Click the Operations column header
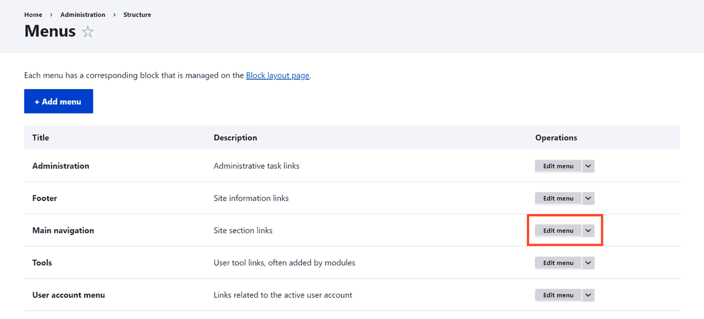This screenshot has width=704, height=319. click(x=556, y=138)
